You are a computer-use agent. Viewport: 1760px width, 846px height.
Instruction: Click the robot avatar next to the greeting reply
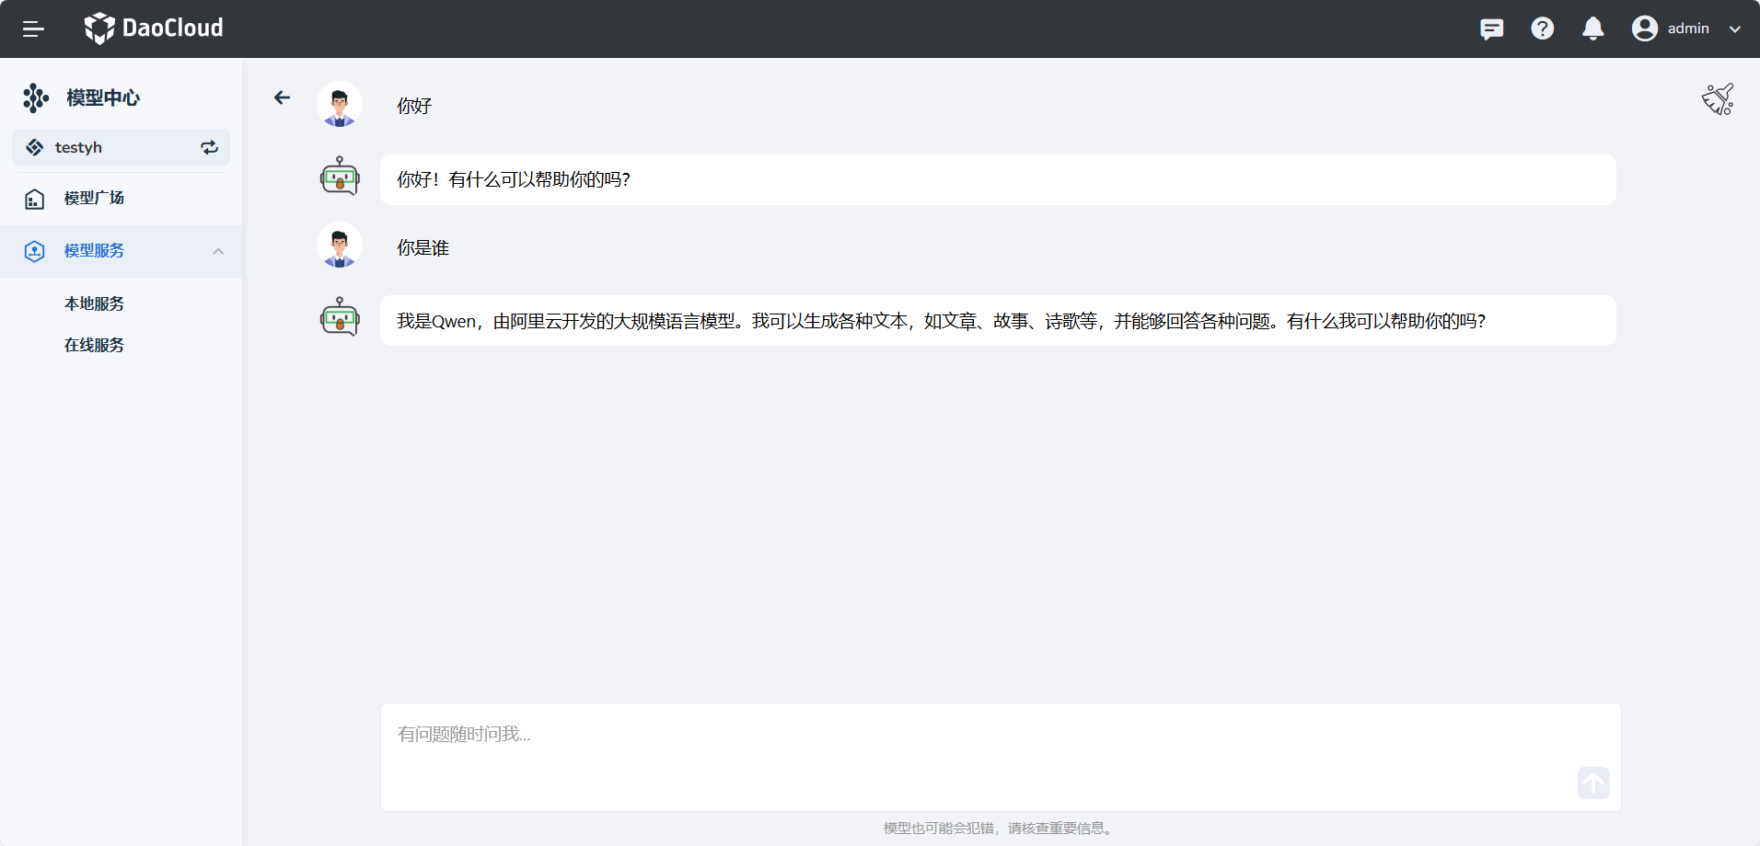pyautogui.click(x=340, y=176)
